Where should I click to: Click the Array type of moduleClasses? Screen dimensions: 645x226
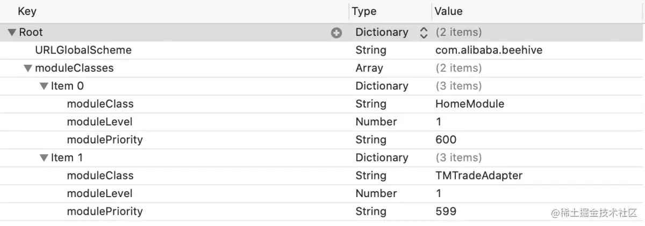click(x=369, y=69)
